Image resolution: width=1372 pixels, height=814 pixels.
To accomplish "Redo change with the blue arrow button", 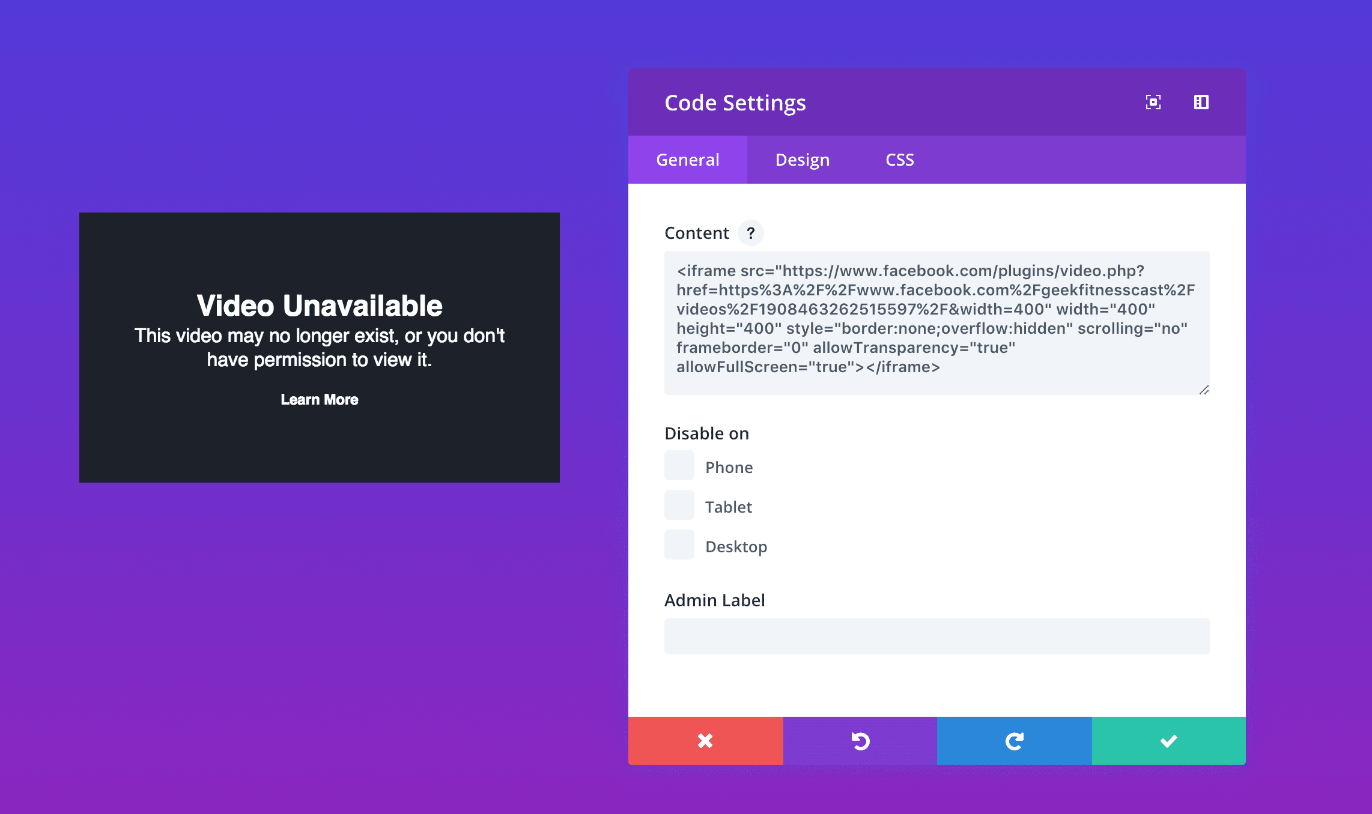I will pos(1015,741).
